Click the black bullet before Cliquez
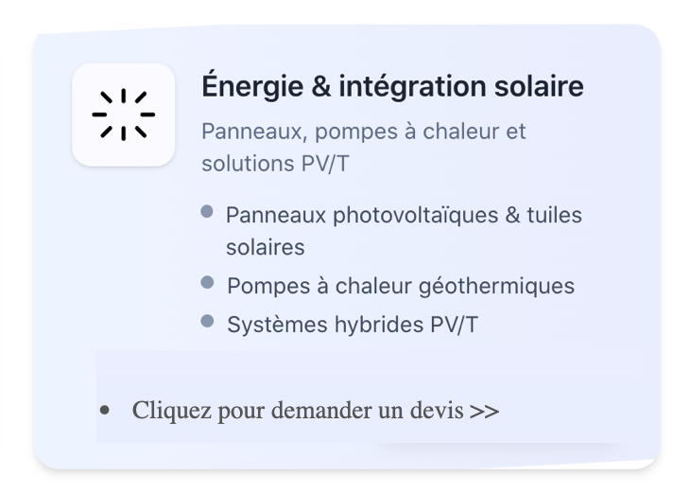This screenshot has height=494, width=690. (104, 411)
